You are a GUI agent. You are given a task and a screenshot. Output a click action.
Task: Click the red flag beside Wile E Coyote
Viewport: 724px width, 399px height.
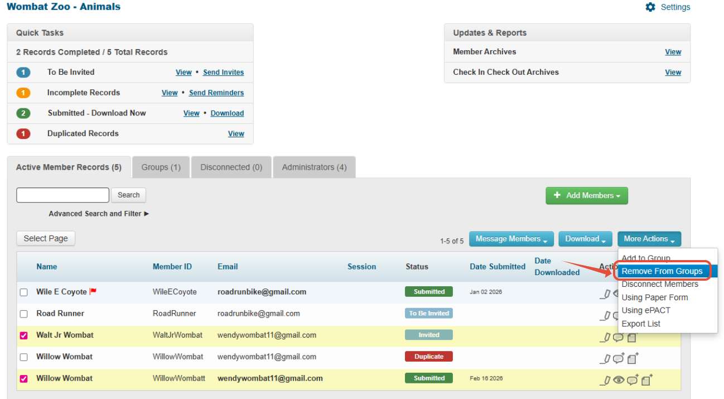[x=93, y=291]
